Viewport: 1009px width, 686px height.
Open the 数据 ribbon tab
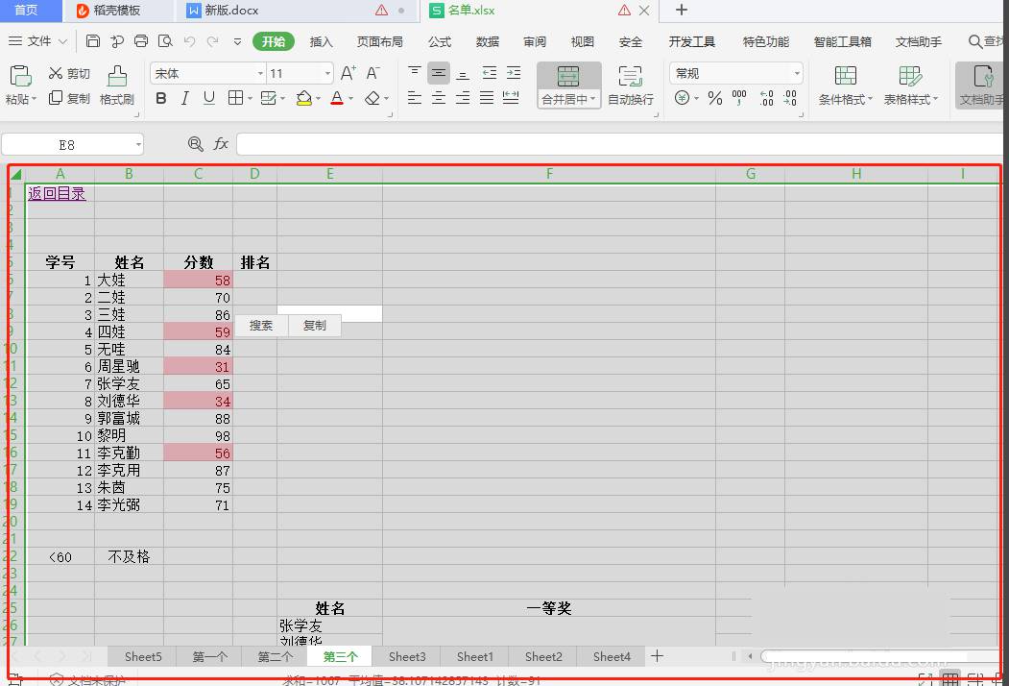(x=487, y=42)
